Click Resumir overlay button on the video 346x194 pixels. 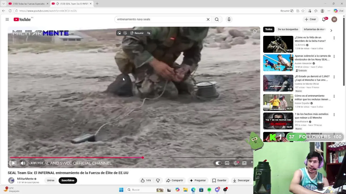pos(137,33)
